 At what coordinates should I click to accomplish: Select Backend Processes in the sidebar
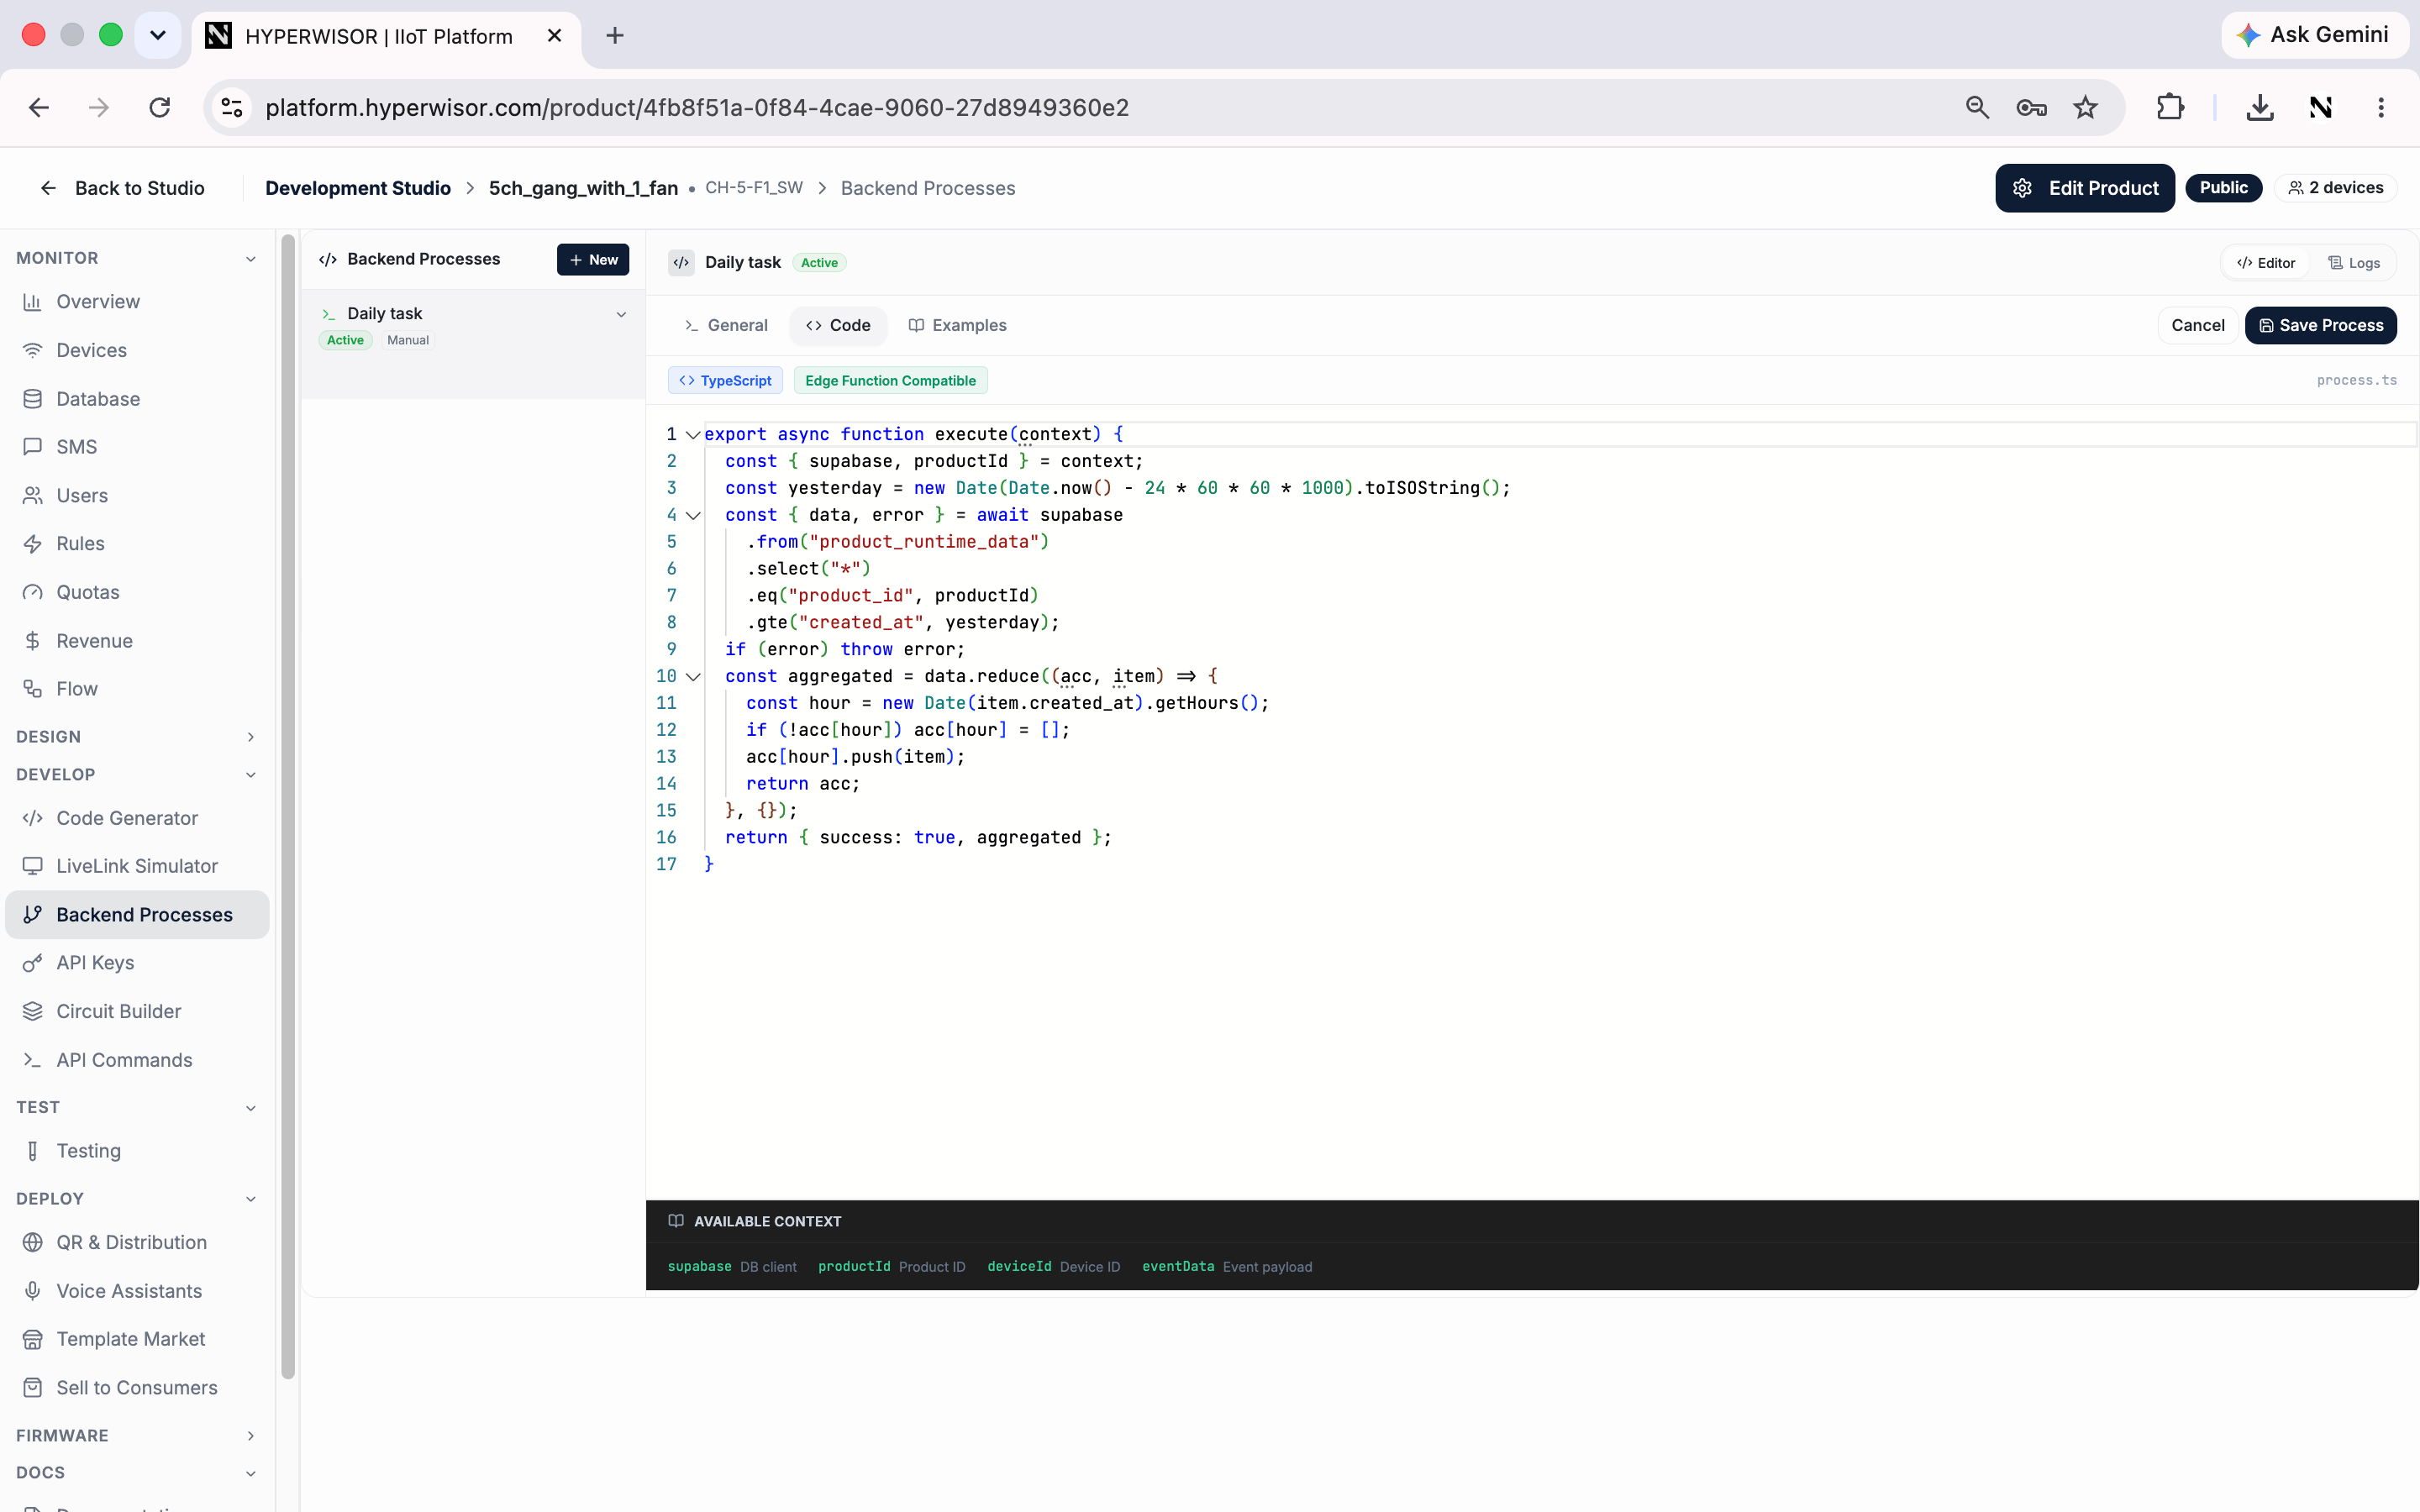(137, 914)
